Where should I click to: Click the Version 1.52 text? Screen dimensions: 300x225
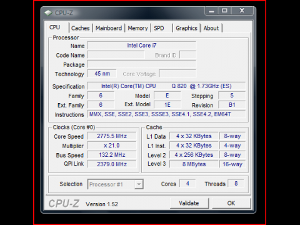coord(102,204)
